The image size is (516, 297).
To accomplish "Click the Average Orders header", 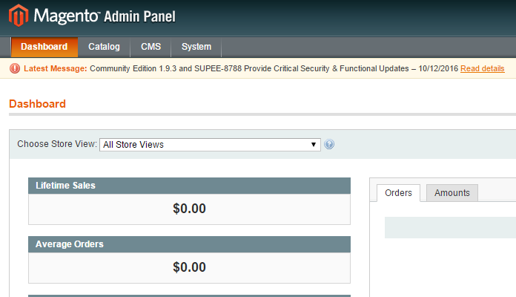I will pos(189,244).
